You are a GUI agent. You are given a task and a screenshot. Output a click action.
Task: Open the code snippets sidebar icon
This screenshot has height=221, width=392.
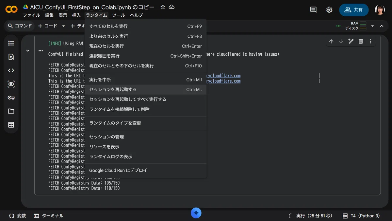pyautogui.click(x=11, y=70)
